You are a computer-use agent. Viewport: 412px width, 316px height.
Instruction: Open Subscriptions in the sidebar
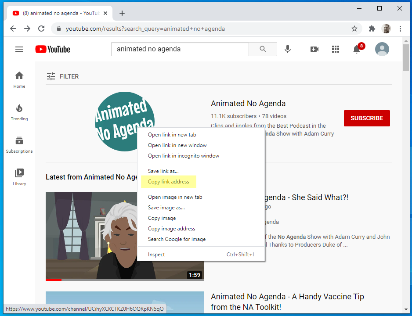pyautogui.click(x=19, y=145)
